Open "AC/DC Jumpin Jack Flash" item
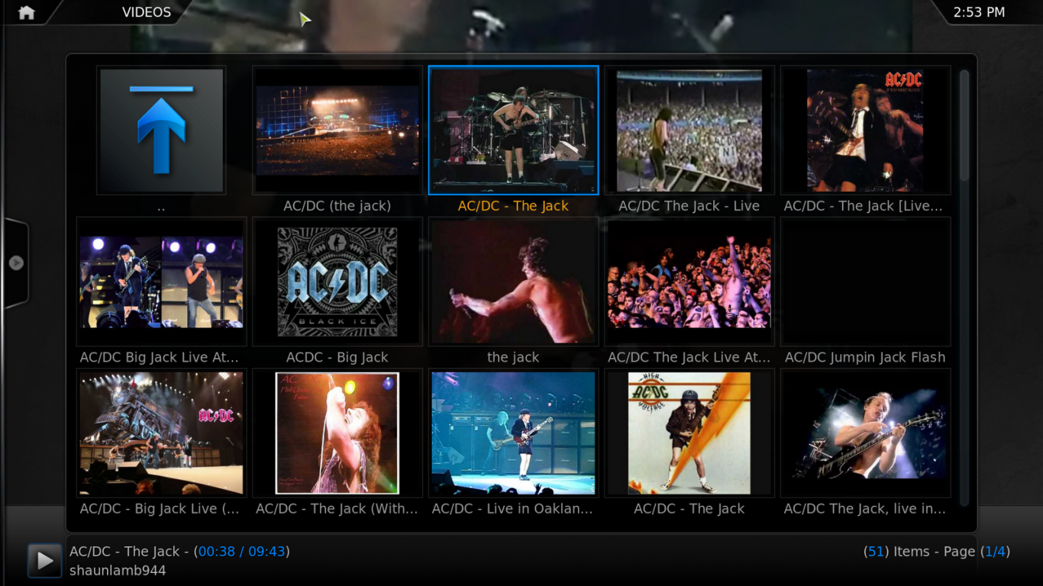 click(x=865, y=281)
